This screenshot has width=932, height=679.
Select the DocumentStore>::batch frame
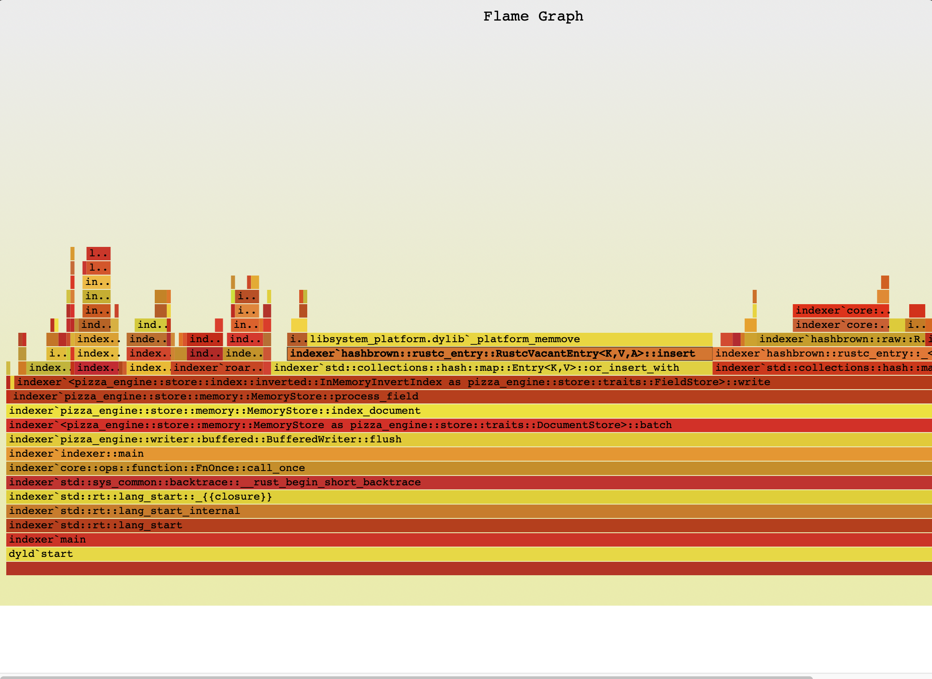pos(469,425)
